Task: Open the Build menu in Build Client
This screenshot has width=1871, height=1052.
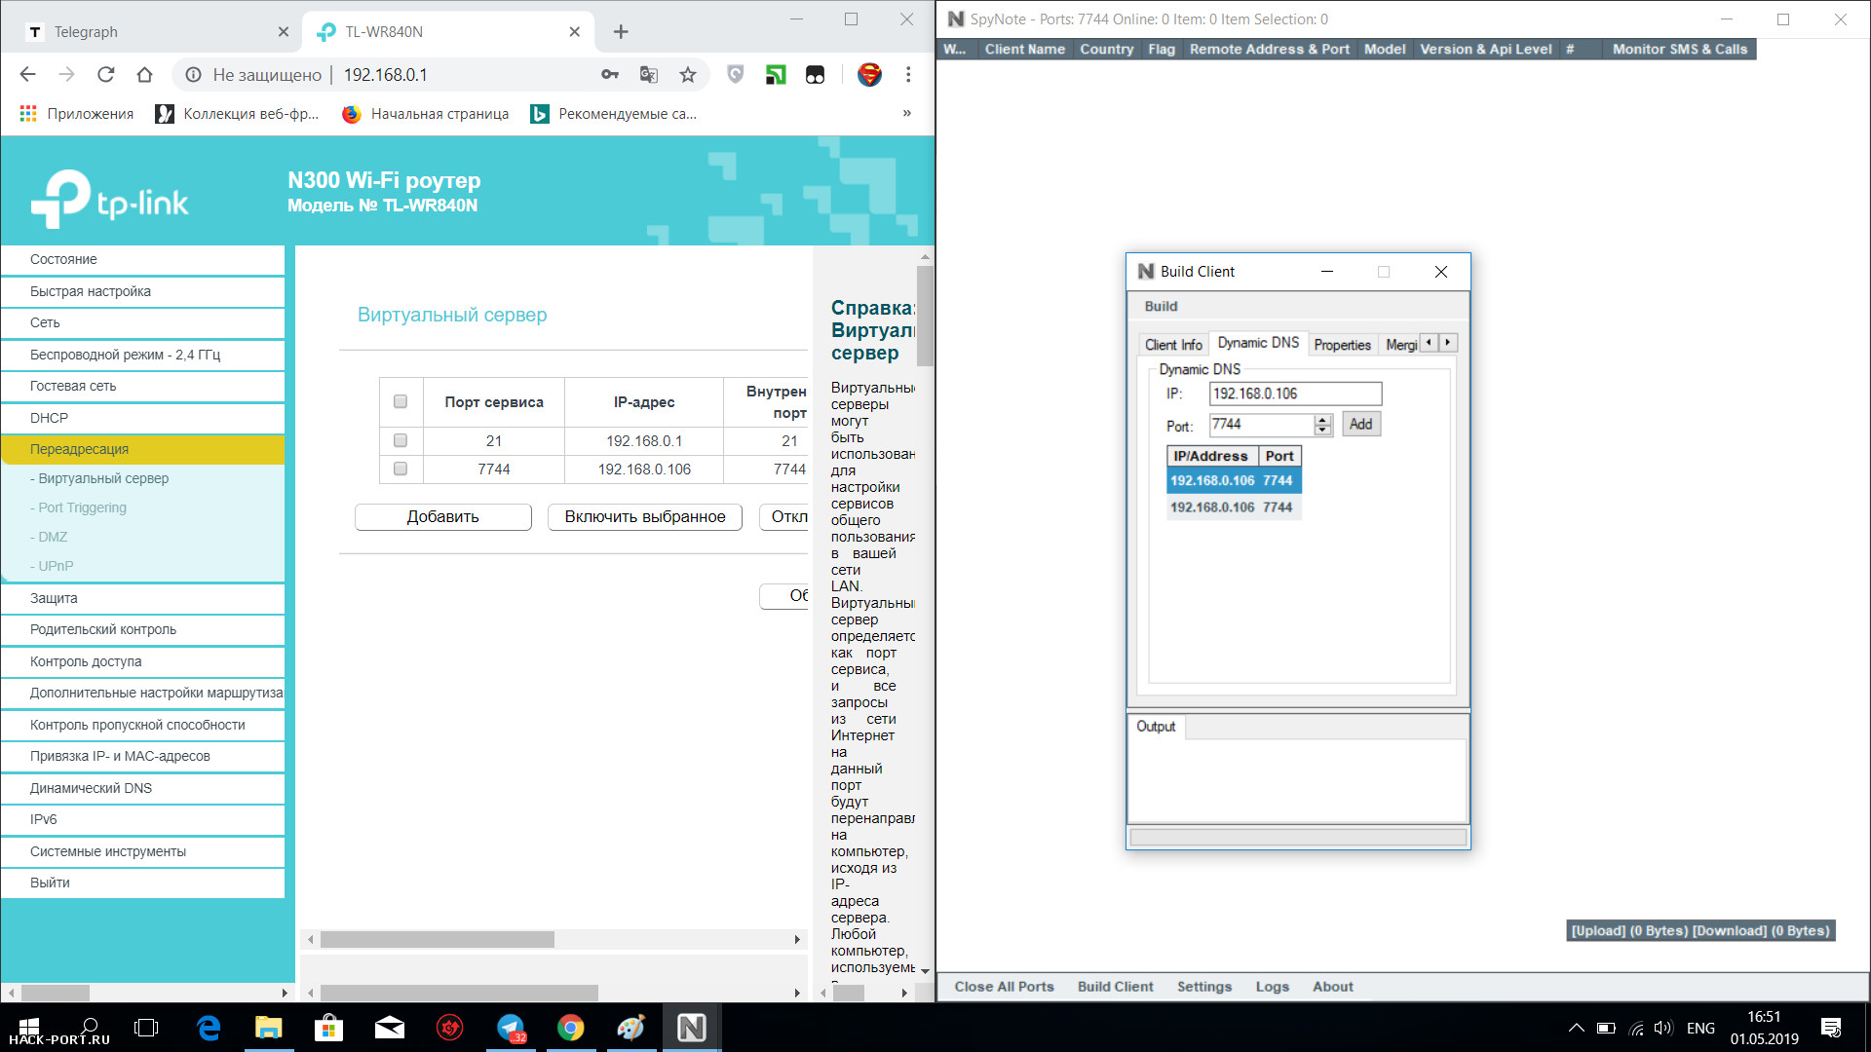Action: click(x=1161, y=306)
